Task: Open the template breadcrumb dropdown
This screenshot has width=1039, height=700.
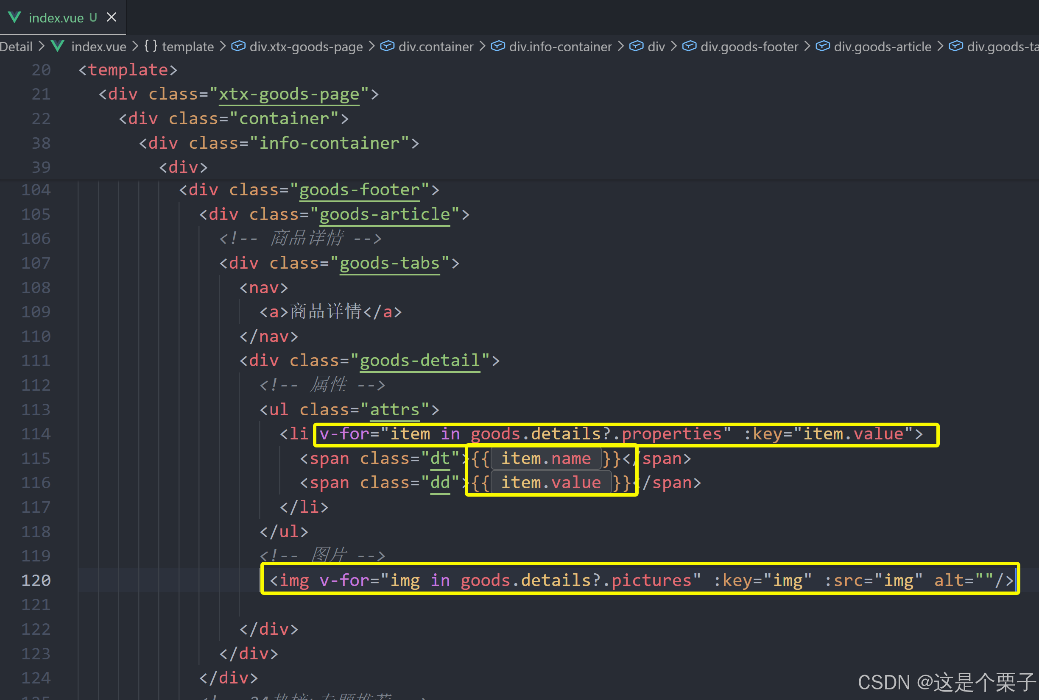Action: click(x=187, y=47)
